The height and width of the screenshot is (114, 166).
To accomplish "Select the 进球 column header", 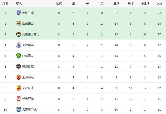I will pos(116,3).
